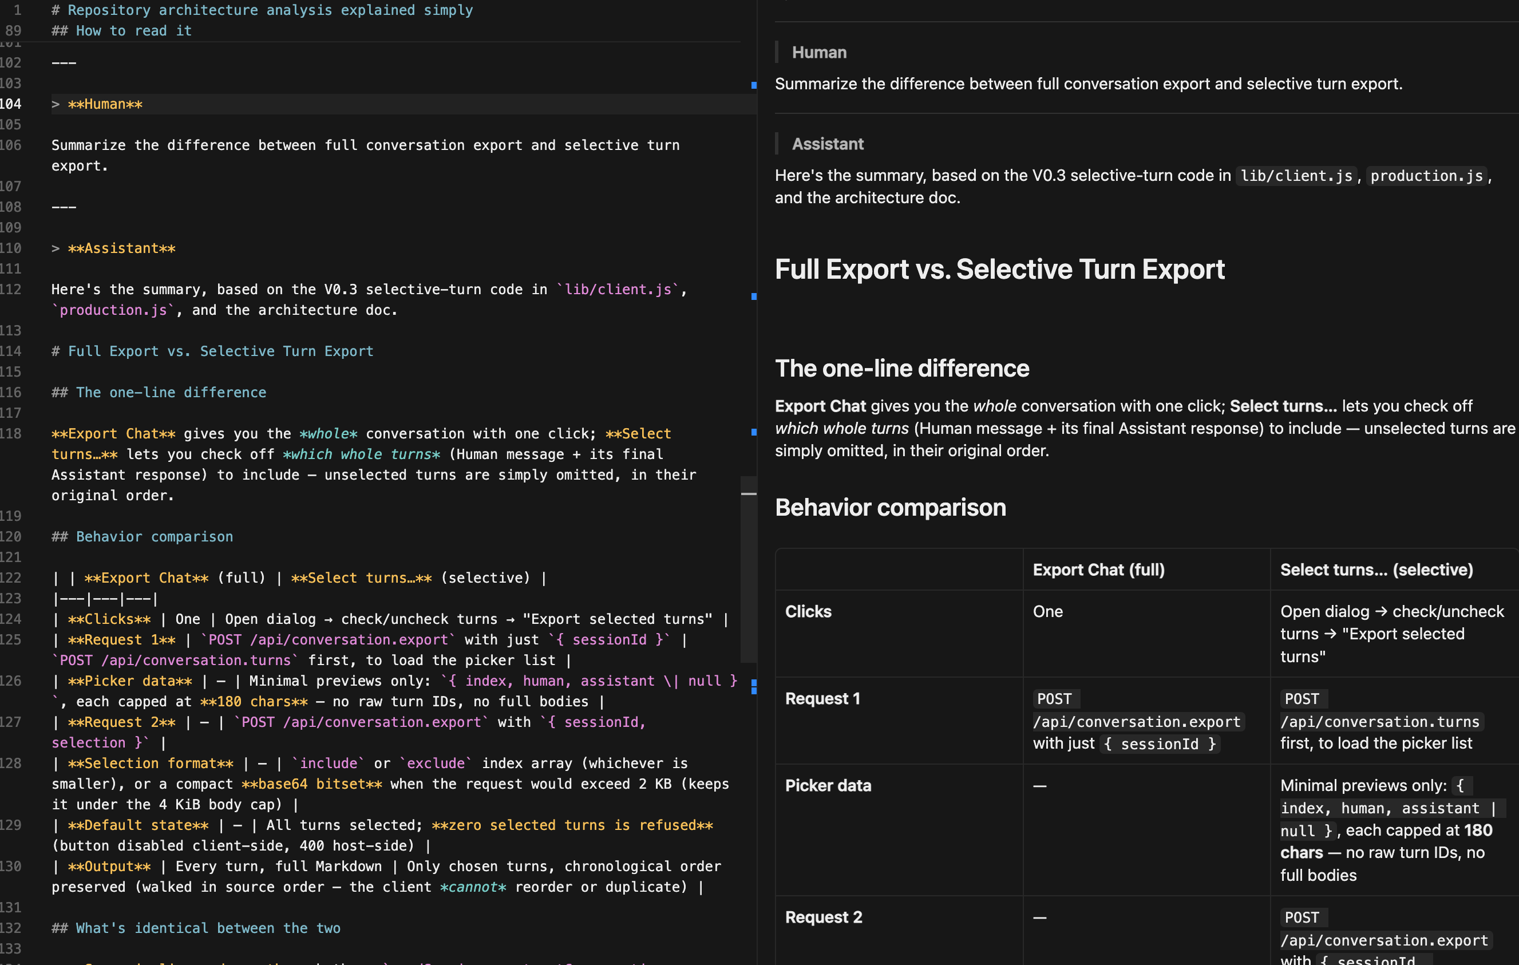Select line number 104 in the gutter
Image resolution: width=1519 pixels, height=965 pixels.
[x=11, y=104]
